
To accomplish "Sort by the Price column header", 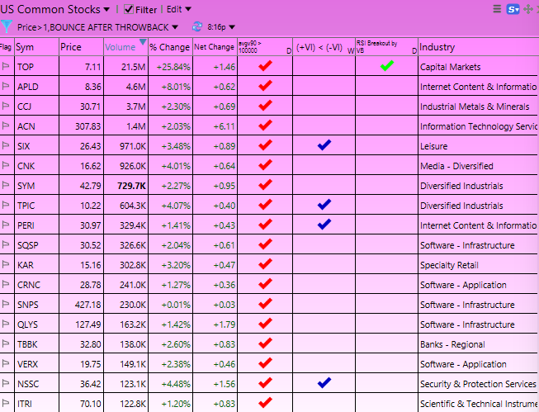I will pyautogui.click(x=81, y=47).
